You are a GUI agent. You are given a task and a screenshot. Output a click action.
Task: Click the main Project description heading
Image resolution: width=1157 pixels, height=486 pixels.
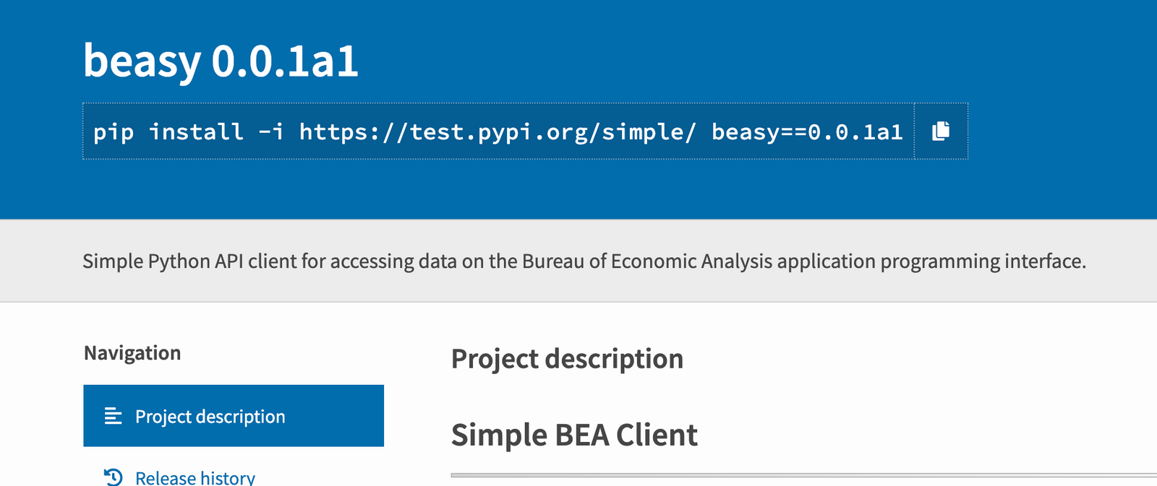[567, 359]
